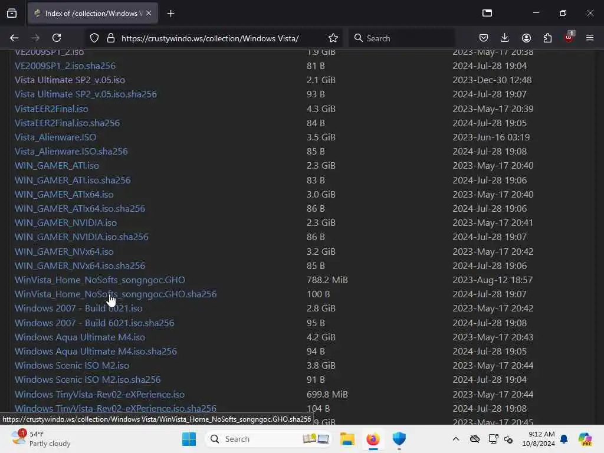The width and height of the screenshot is (604, 453).
Task: Open Vista Ultimate SP2_v.05.iso link
Action: [70, 80]
